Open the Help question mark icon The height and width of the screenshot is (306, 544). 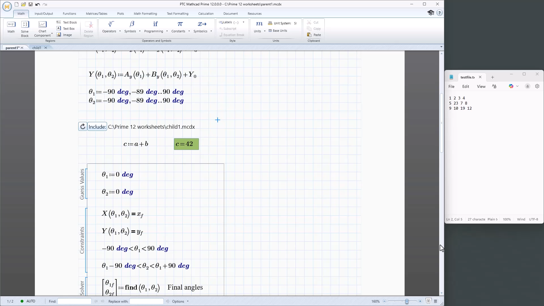tap(439, 13)
